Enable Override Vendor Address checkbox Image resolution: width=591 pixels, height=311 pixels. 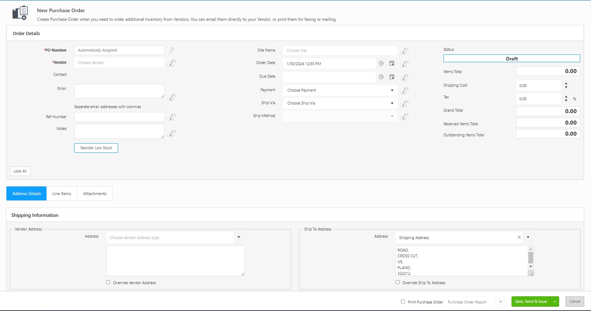[x=108, y=282]
